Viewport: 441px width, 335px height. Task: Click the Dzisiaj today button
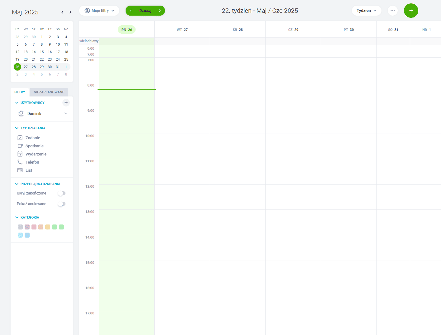145,11
